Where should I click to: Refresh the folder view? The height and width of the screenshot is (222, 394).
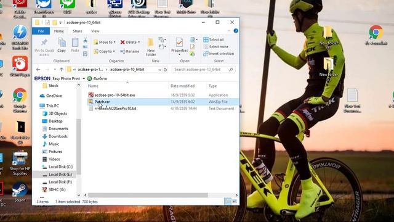tap(166, 70)
